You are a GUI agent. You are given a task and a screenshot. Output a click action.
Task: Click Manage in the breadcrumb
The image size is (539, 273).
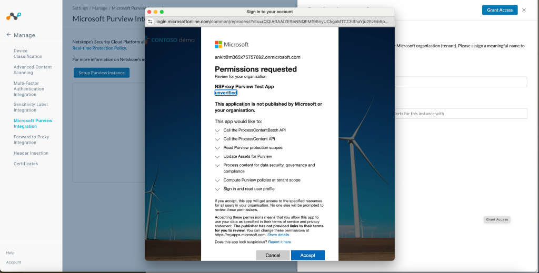click(x=99, y=8)
